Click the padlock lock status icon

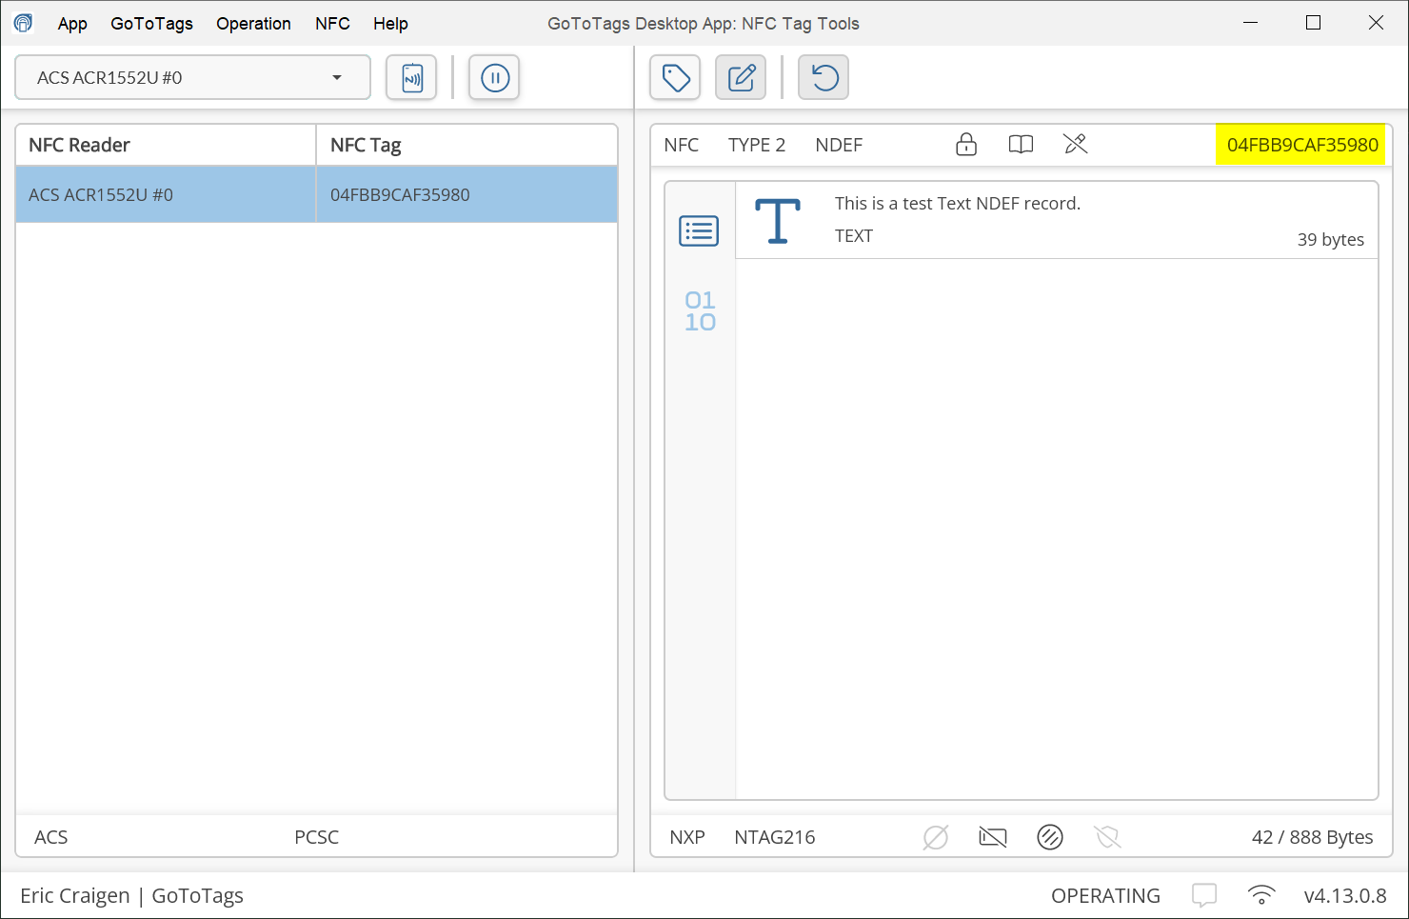click(966, 145)
